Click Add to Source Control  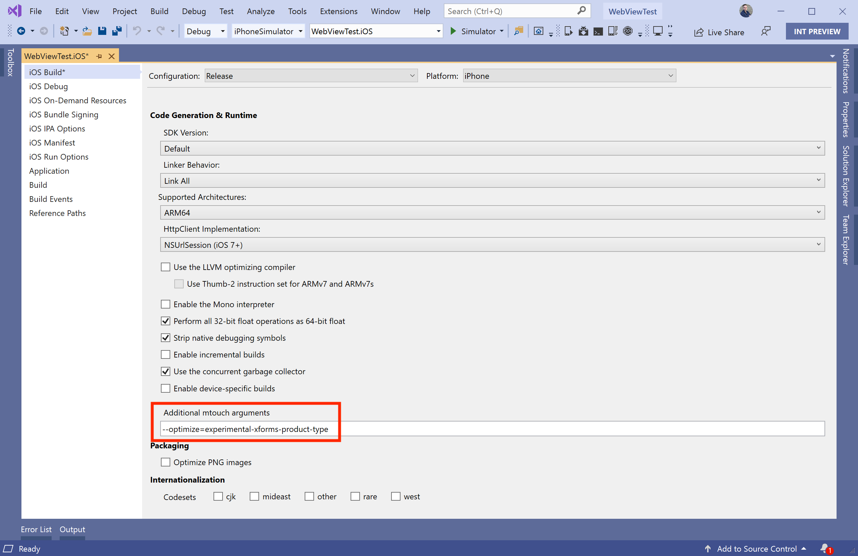(756, 548)
